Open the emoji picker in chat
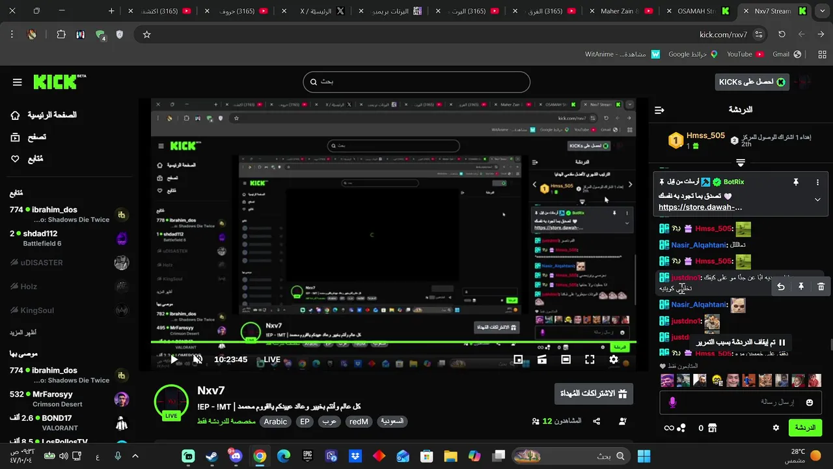Image resolution: width=833 pixels, height=469 pixels. pos(810,403)
